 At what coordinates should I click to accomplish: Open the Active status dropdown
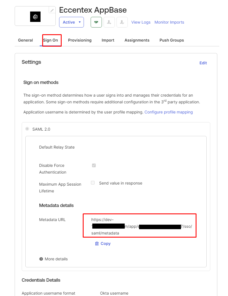71,22
